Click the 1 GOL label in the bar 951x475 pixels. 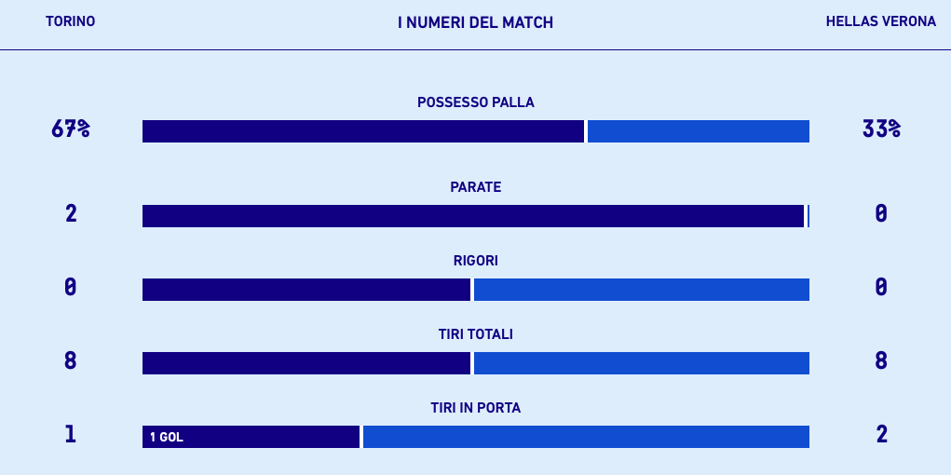click(167, 437)
